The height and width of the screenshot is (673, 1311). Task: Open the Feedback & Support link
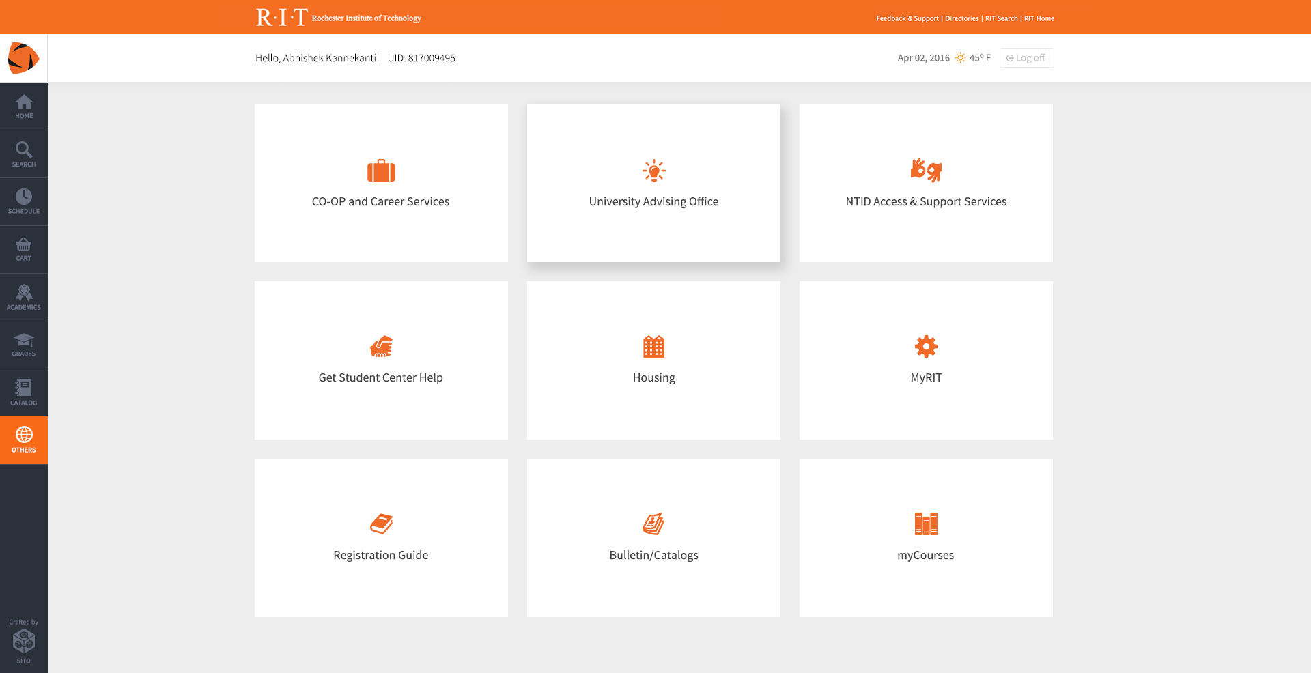tap(907, 19)
